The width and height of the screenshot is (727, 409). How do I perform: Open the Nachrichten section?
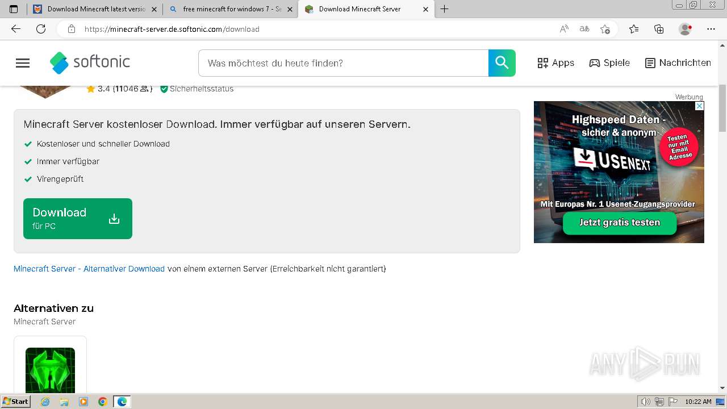point(678,63)
